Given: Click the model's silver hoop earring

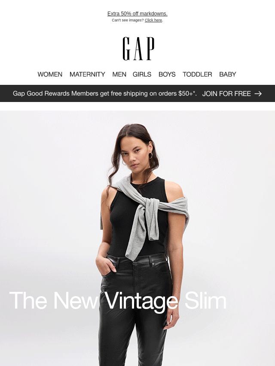Looking at the screenshot, I should point(150,156).
